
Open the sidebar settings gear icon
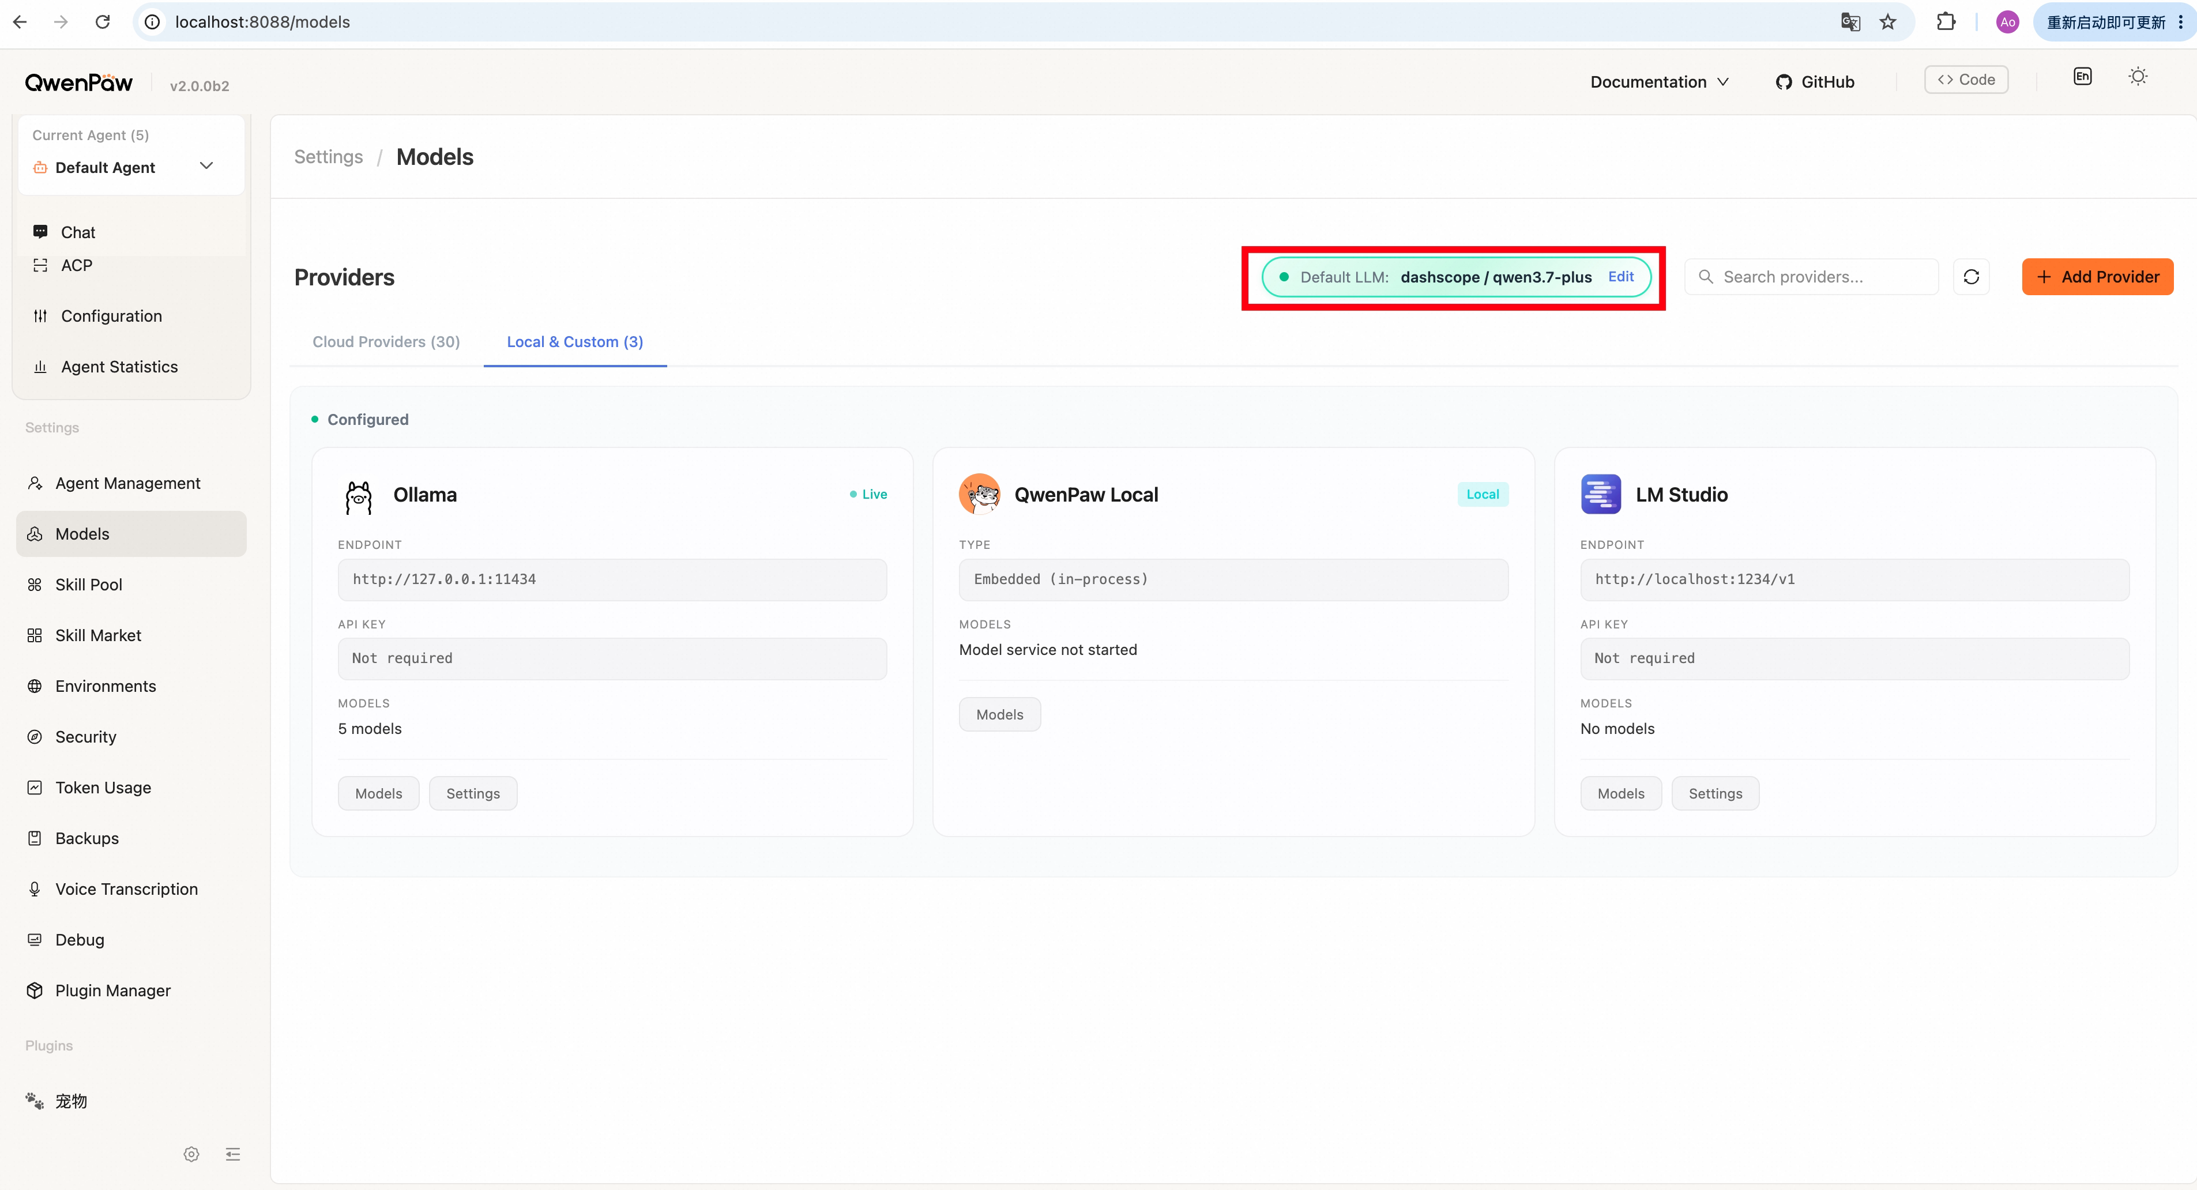(191, 1154)
